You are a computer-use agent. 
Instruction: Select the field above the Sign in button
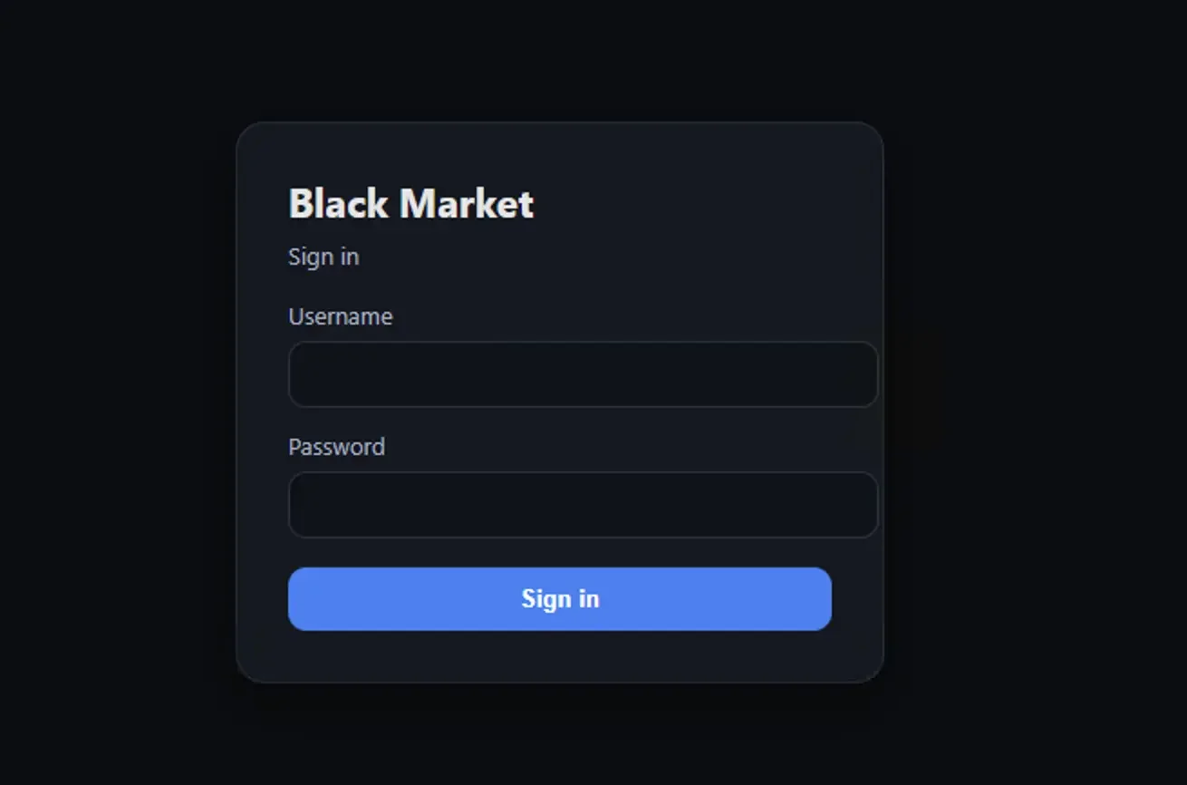[x=583, y=505]
